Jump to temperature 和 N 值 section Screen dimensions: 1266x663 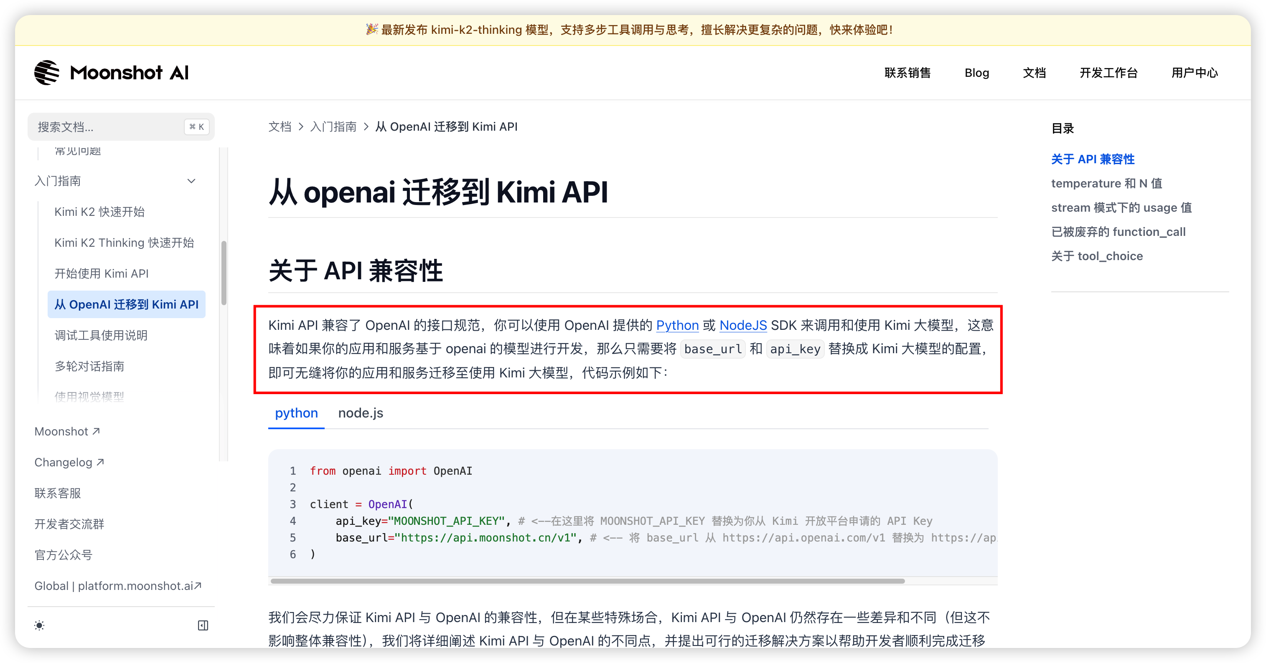coord(1106,183)
